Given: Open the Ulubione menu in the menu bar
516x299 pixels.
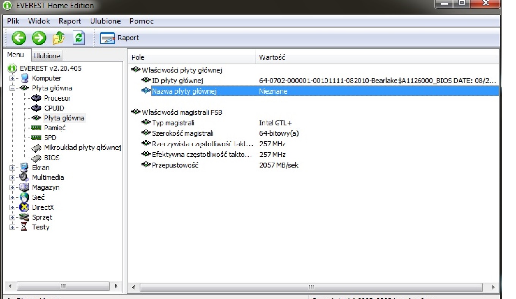Looking at the screenshot, I should point(105,21).
